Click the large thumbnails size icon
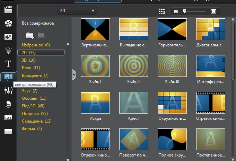Image resolution: width=236 pixels, height=161 pixels. [213, 11]
